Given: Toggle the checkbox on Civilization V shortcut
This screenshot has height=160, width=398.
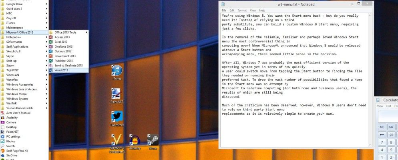Looking at the screenshot, I should tap(113, 136).
